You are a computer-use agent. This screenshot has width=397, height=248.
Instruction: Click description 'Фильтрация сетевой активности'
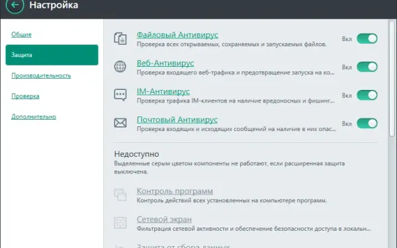coord(253,229)
